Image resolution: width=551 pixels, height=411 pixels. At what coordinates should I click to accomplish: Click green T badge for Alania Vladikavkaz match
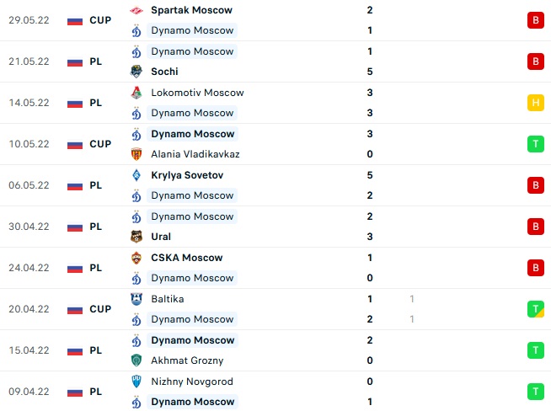534,144
